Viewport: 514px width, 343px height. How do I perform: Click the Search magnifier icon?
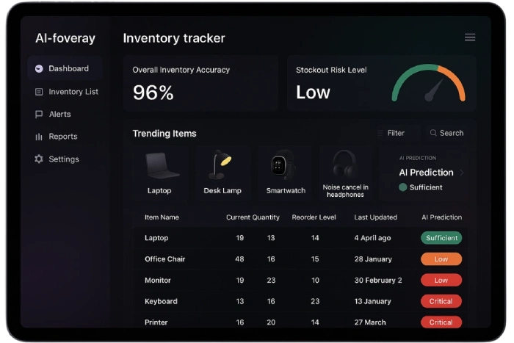coord(433,133)
